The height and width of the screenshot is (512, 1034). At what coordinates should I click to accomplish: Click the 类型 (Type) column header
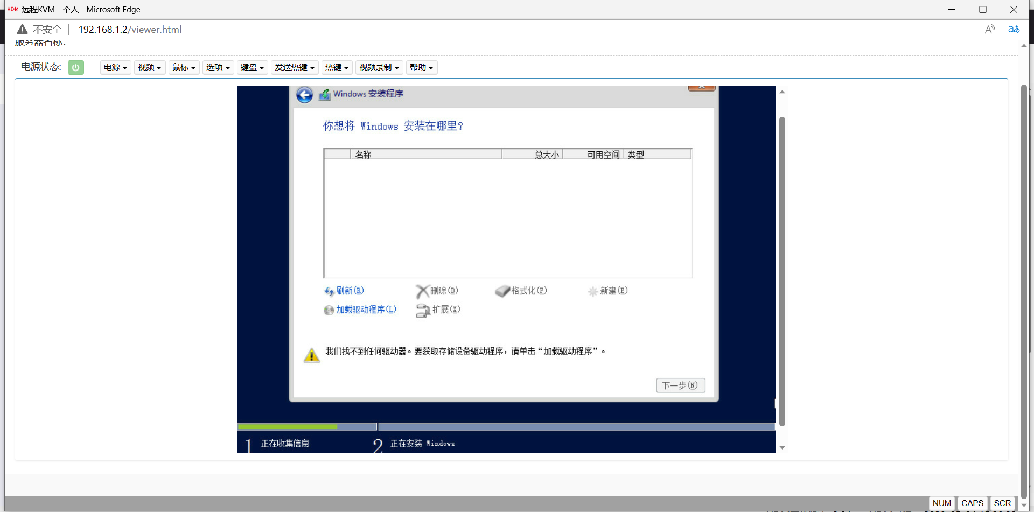click(x=657, y=155)
